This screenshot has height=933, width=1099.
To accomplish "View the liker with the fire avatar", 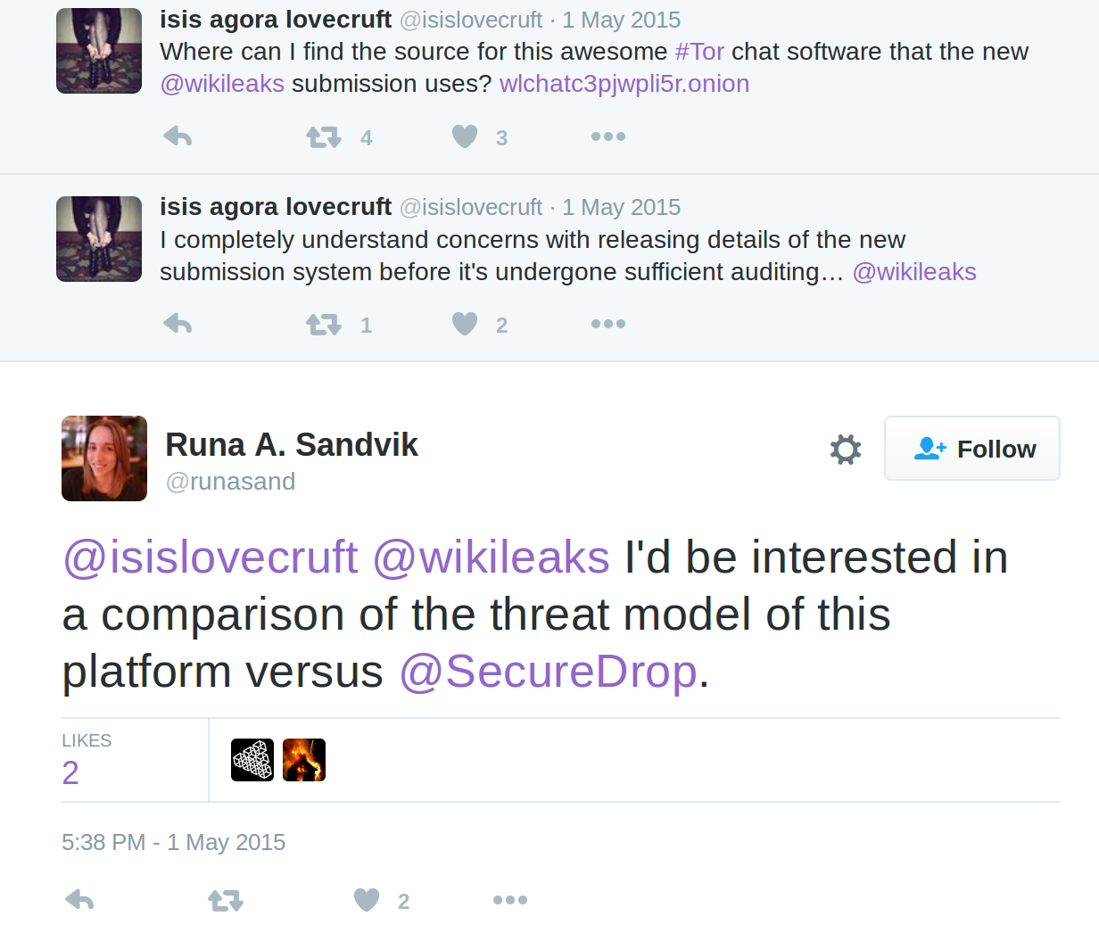I will click(x=304, y=760).
